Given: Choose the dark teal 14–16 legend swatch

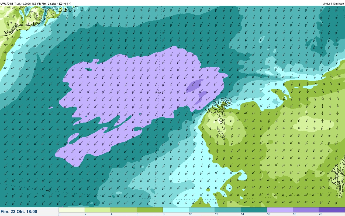Looking at the screenshot, I should click(x=254, y=210).
